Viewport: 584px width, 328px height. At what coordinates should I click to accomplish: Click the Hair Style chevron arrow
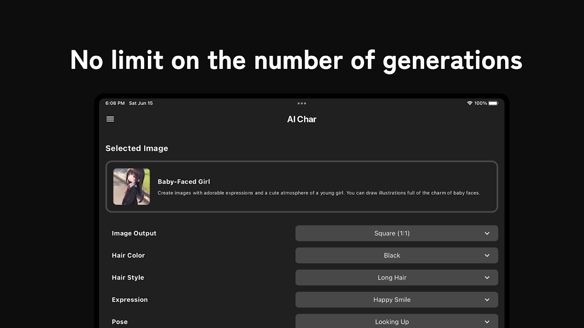tap(487, 278)
